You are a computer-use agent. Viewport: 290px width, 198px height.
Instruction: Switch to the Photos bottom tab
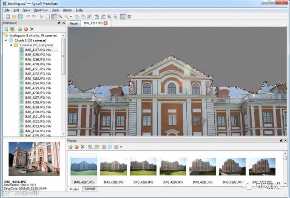pos(74,189)
